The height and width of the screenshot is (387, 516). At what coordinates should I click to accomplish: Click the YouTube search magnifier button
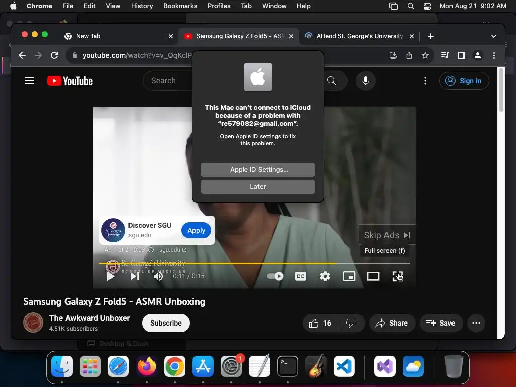pos(332,81)
